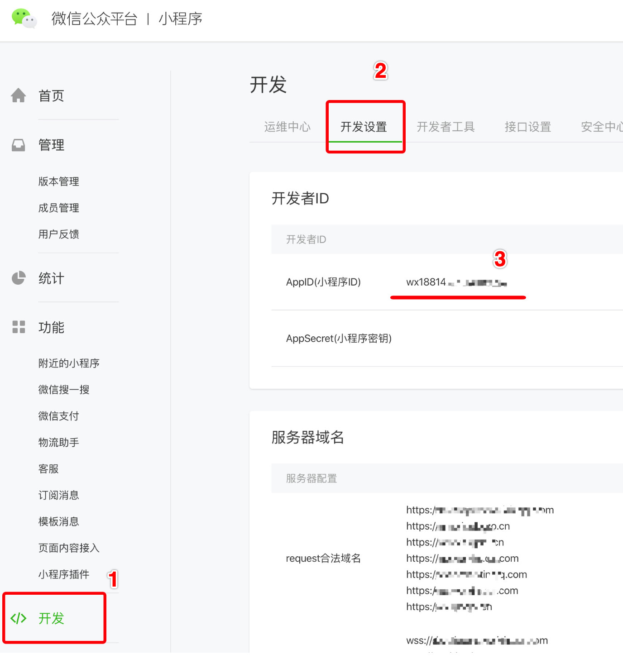Switch to the 开发设置 tab
Image resolution: width=623 pixels, height=659 pixels.
click(x=364, y=127)
